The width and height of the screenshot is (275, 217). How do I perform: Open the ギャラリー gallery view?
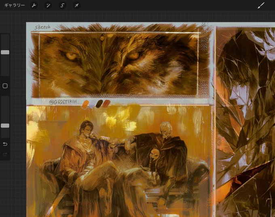click(x=15, y=5)
